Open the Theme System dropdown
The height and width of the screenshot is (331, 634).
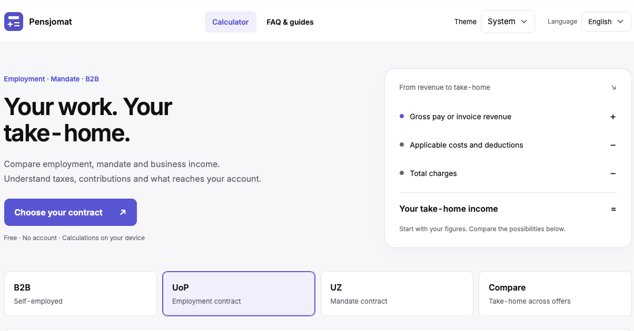tap(508, 22)
